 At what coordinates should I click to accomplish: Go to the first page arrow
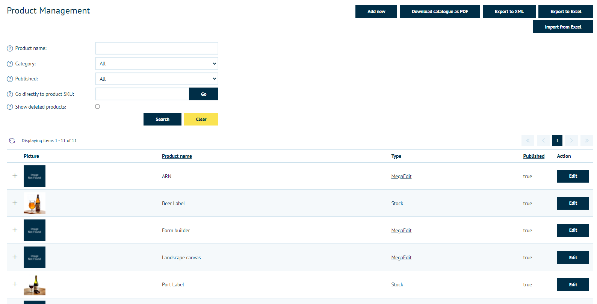(x=527, y=141)
